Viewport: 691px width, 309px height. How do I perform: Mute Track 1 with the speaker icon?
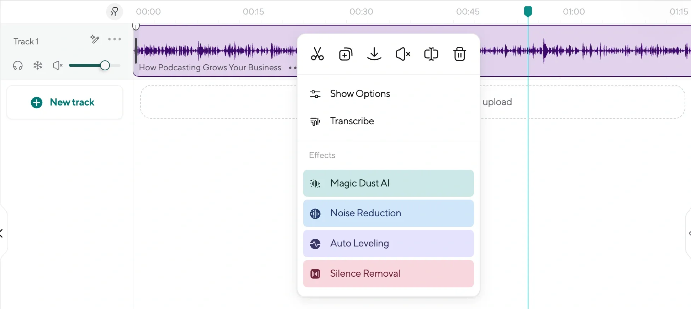(x=58, y=65)
